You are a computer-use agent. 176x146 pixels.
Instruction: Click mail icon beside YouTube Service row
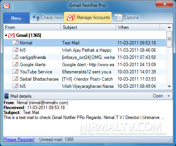point(15,71)
